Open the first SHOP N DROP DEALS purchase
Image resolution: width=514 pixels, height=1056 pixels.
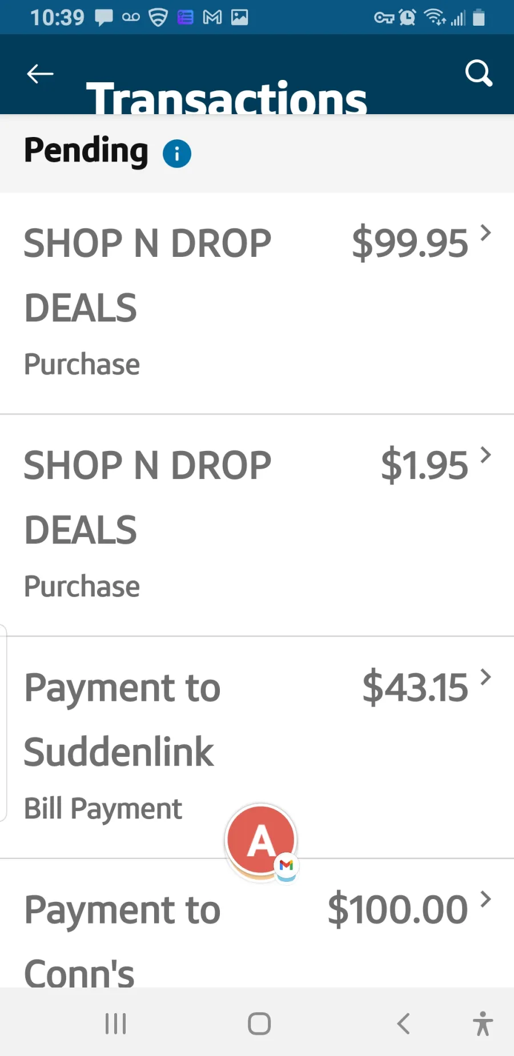tap(257, 303)
